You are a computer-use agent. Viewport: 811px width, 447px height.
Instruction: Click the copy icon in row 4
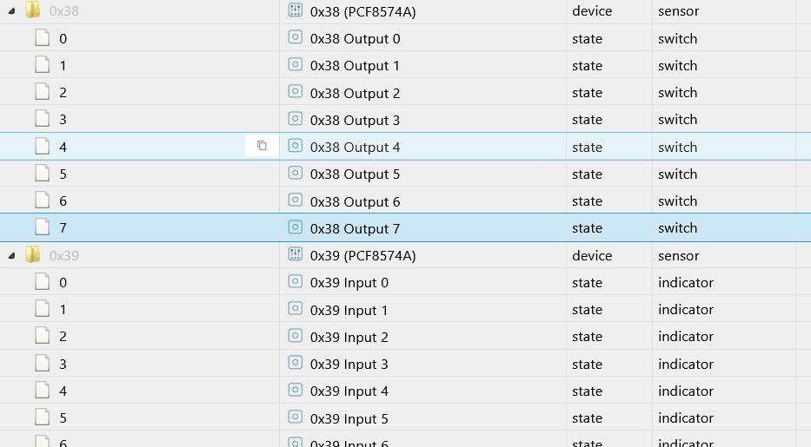pos(262,146)
